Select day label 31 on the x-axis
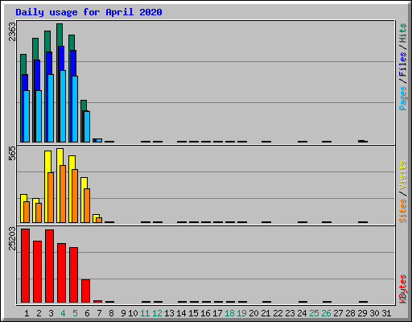This screenshot has width=412, height=322. 386,313
